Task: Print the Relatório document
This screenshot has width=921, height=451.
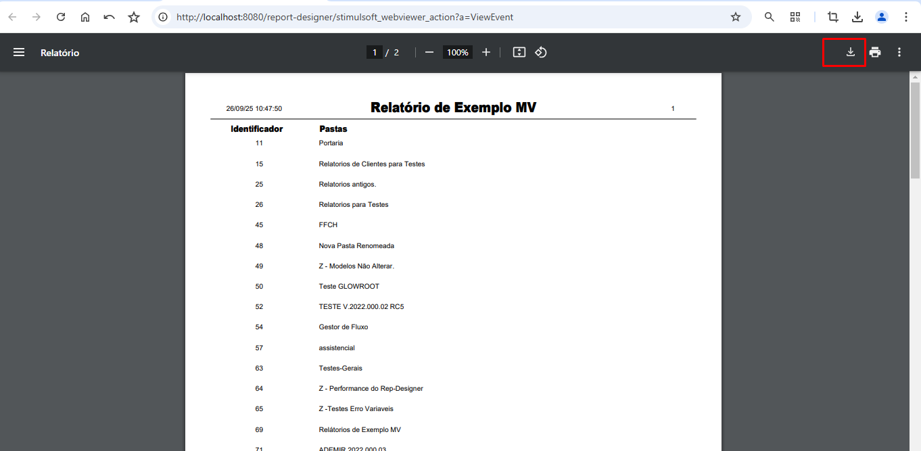Action: coord(875,52)
